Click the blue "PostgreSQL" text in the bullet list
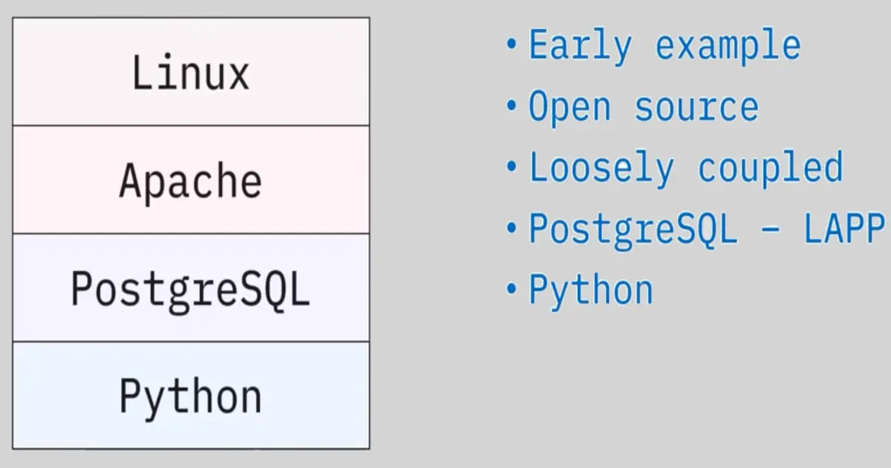Image resolution: width=891 pixels, height=468 pixels. click(x=633, y=229)
